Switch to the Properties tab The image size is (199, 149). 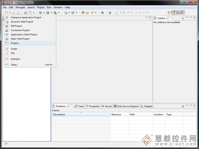pos(92,106)
